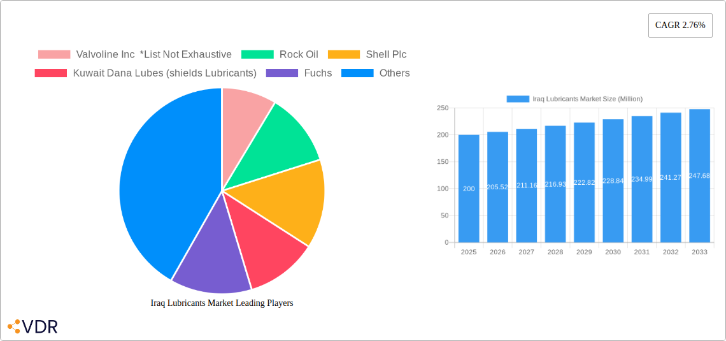Click the Rock Oil legend color swatch
The height and width of the screenshot is (341, 726).
[257, 54]
